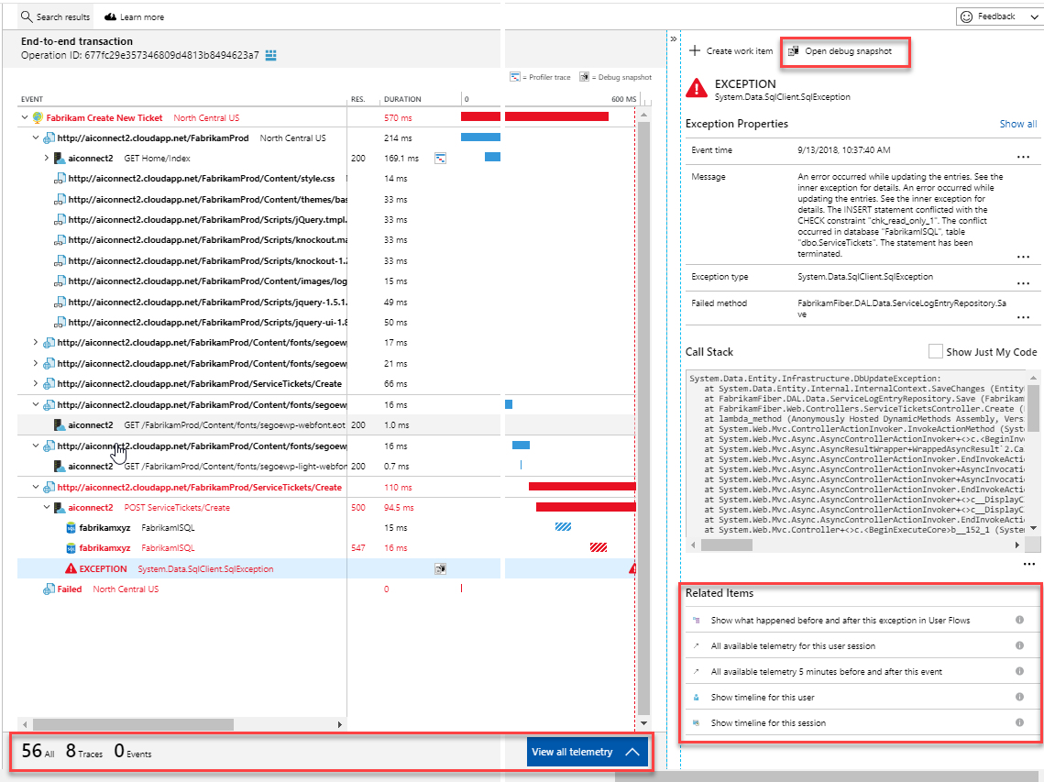
Task: Click the cloud Learn more icon
Action: tap(111, 17)
